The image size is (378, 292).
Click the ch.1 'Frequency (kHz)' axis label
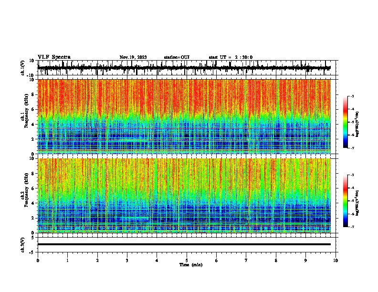pos(27,111)
